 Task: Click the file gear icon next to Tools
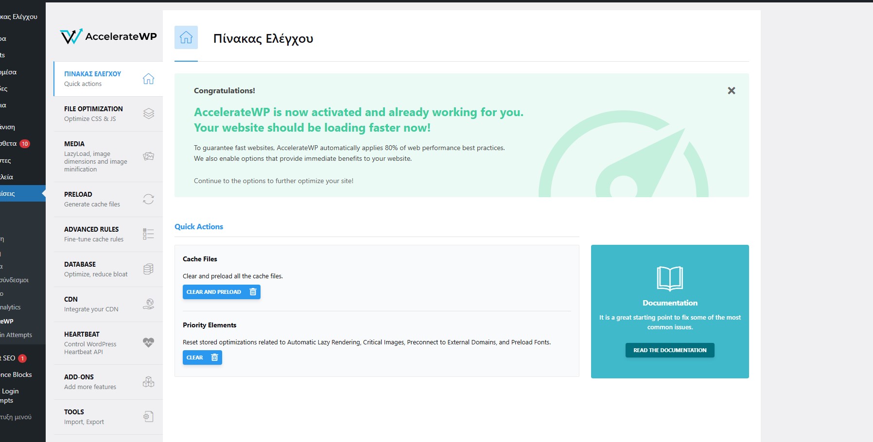148,417
